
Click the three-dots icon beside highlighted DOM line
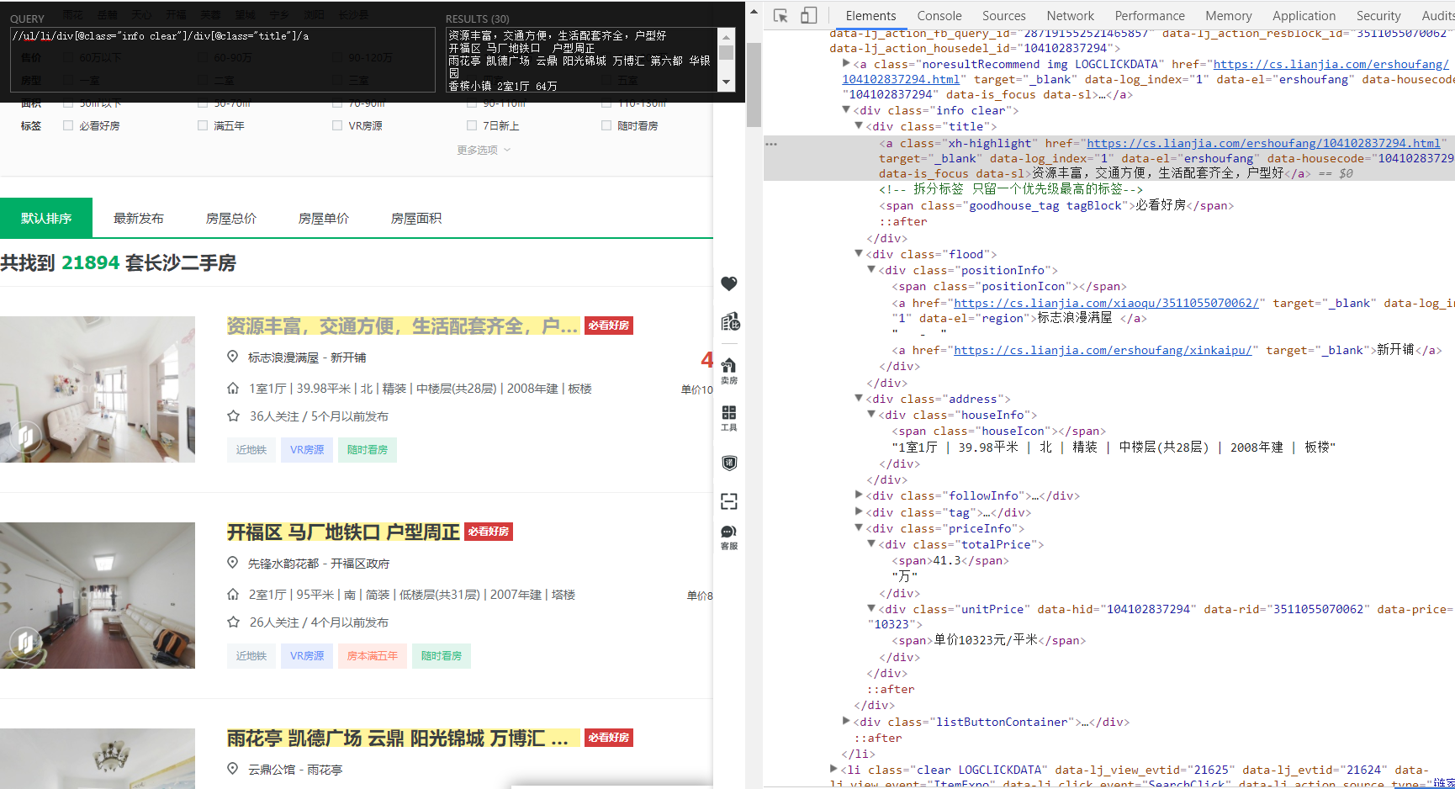tap(771, 144)
